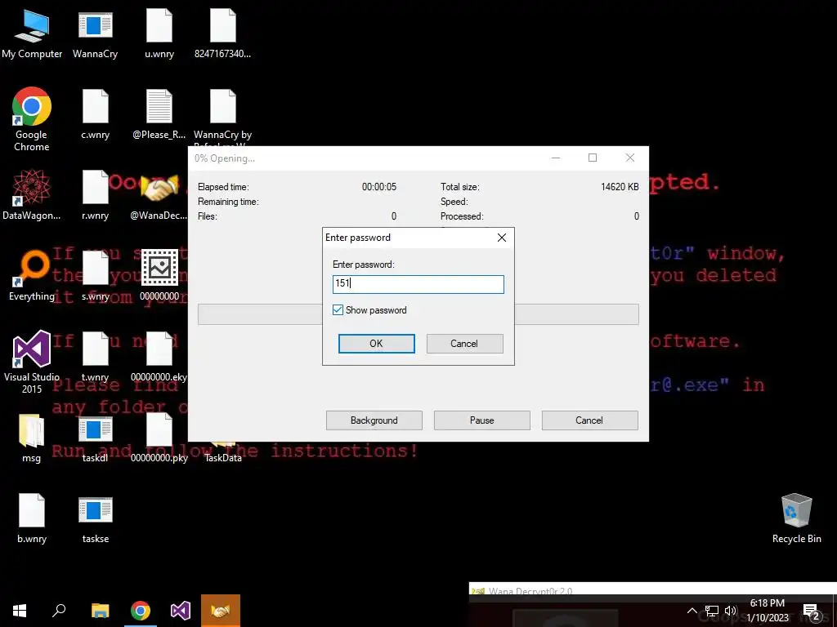Click the 14620 KB total size value
The height and width of the screenshot is (627, 837).
[x=620, y=187]
